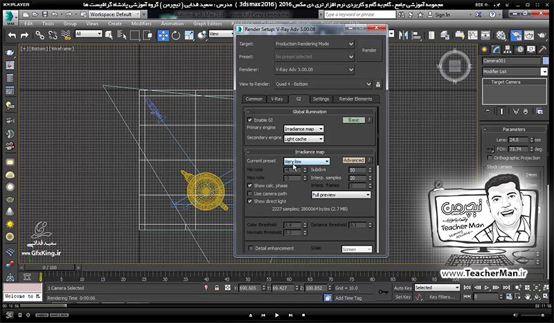Image resolution: width=554 pixels, height=323 pixels.
Task: Toggle the Basic mode button in Global illumination
Action: pos(354,120)
